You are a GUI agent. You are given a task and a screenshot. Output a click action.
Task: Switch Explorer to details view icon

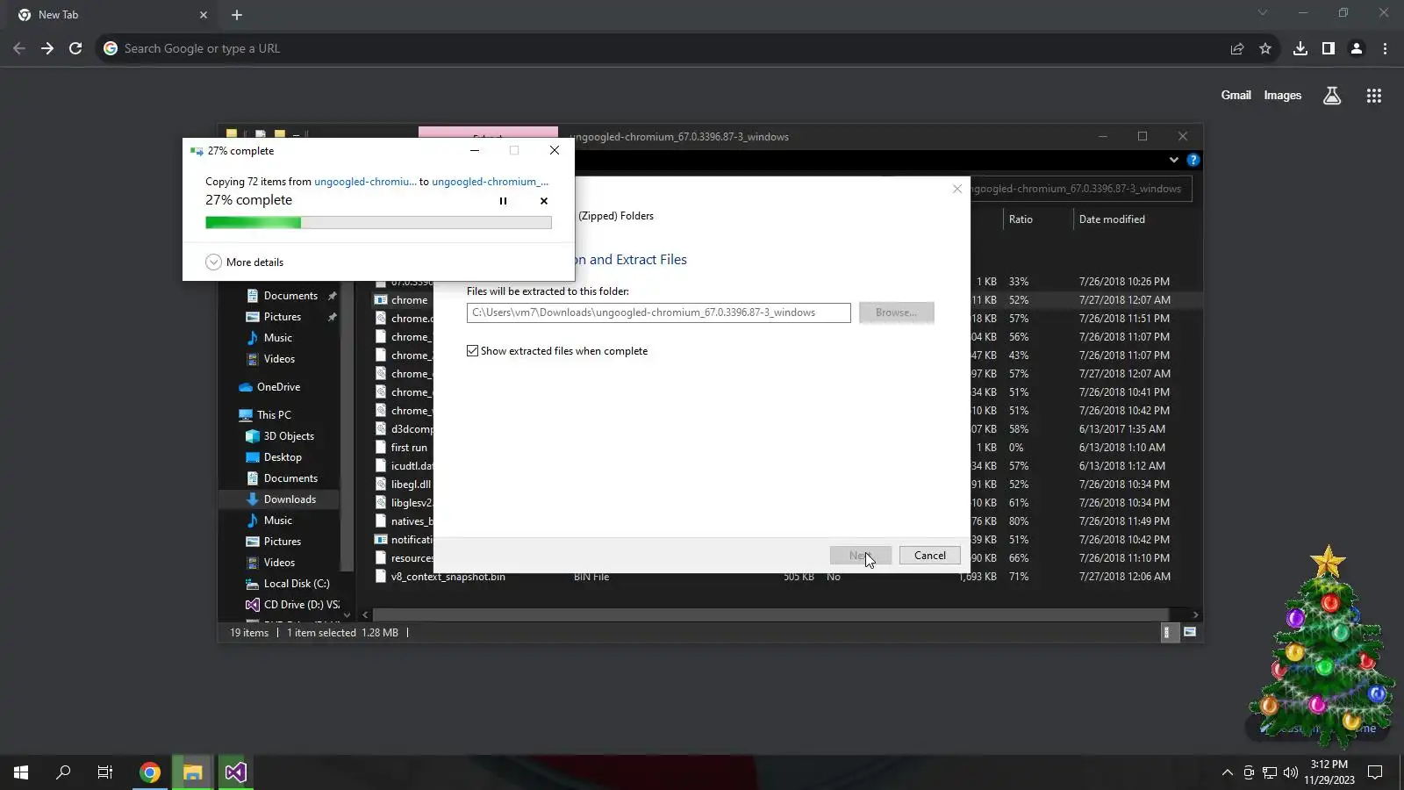point(1168,632)
